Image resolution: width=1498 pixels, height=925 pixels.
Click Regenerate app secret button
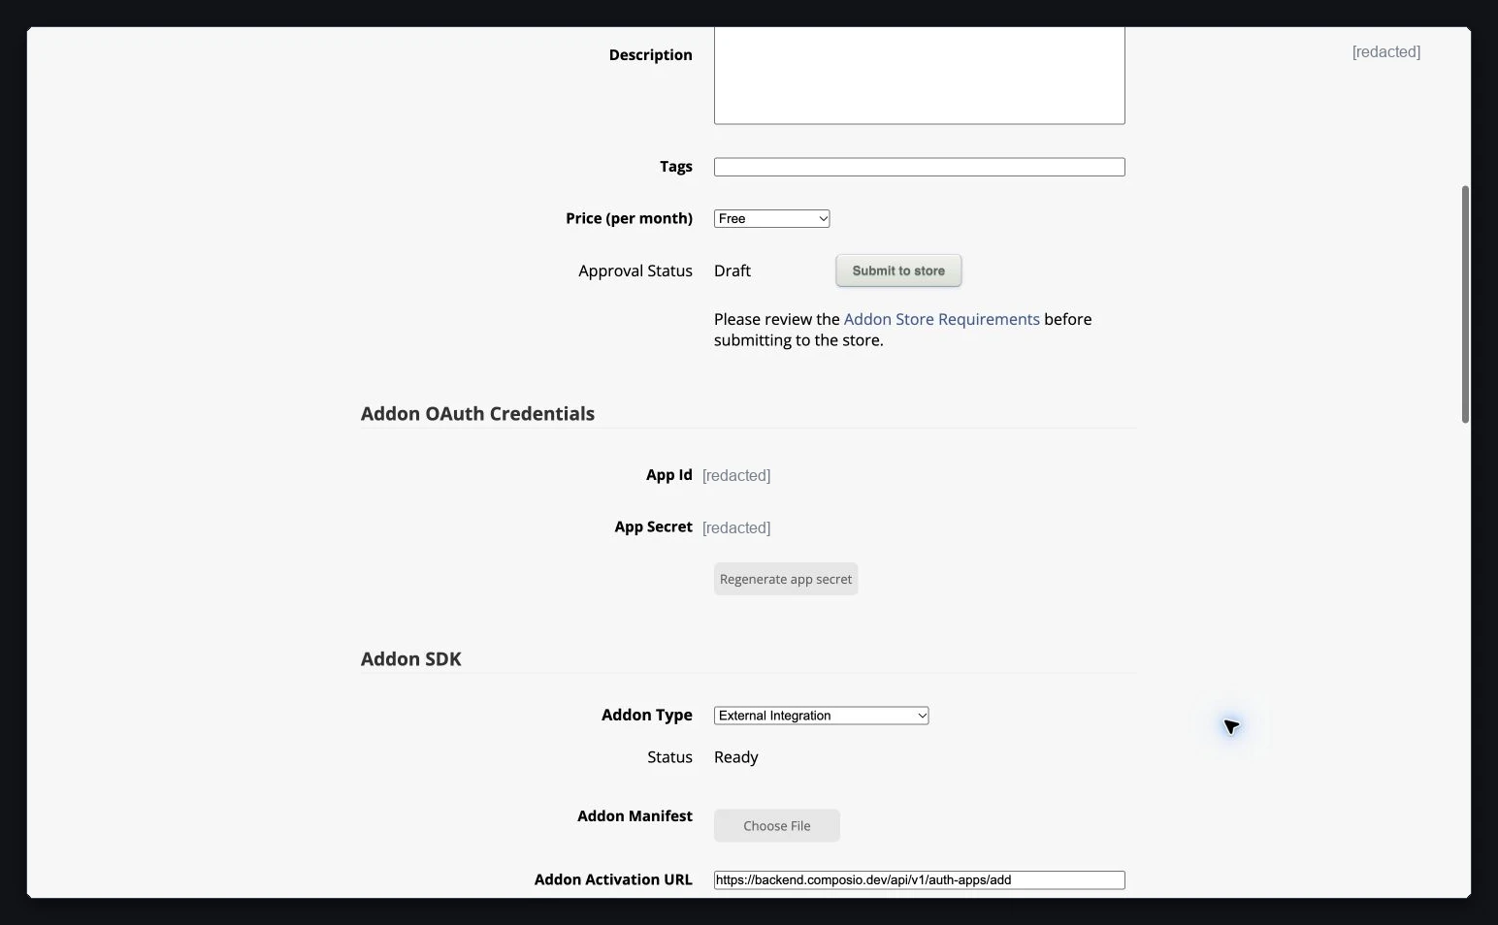(786, 579)
